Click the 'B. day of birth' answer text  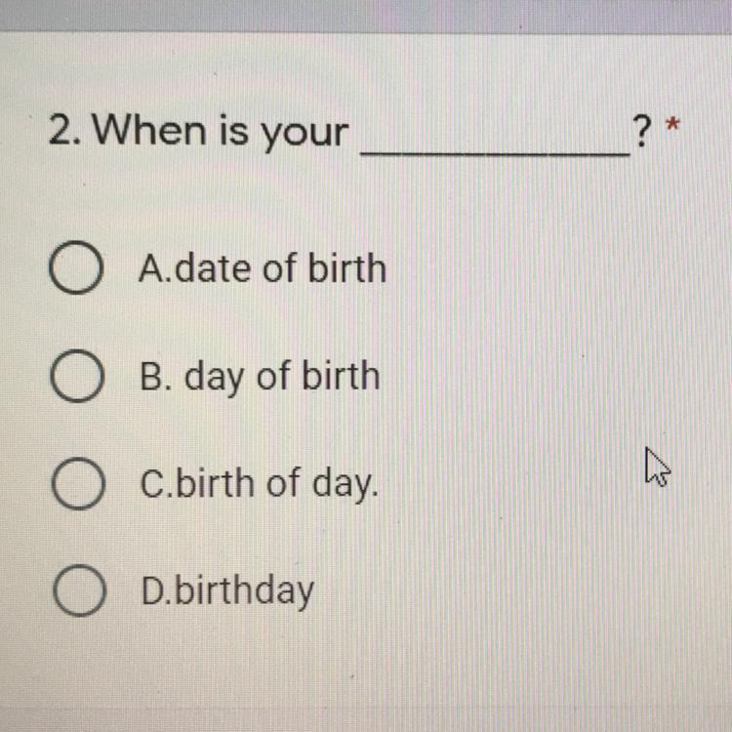tap(261, 377)
